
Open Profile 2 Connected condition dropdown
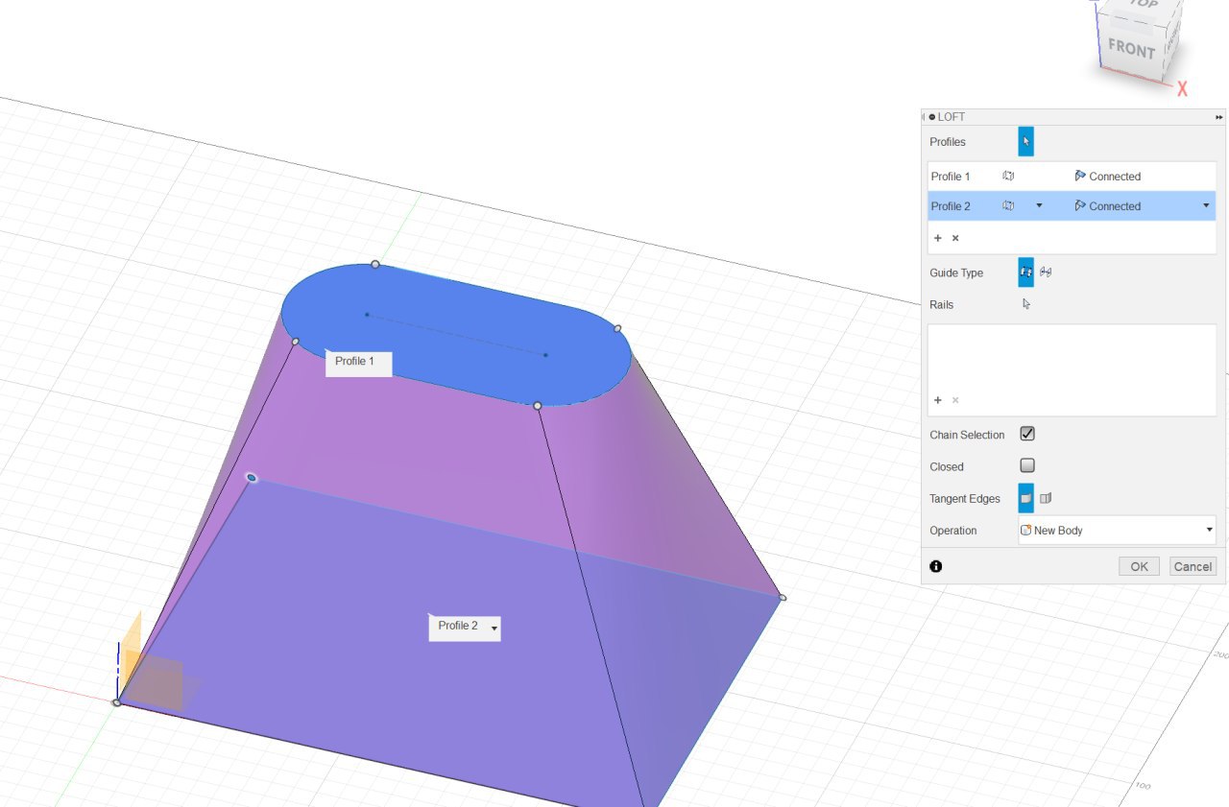tap(1206, 206)
